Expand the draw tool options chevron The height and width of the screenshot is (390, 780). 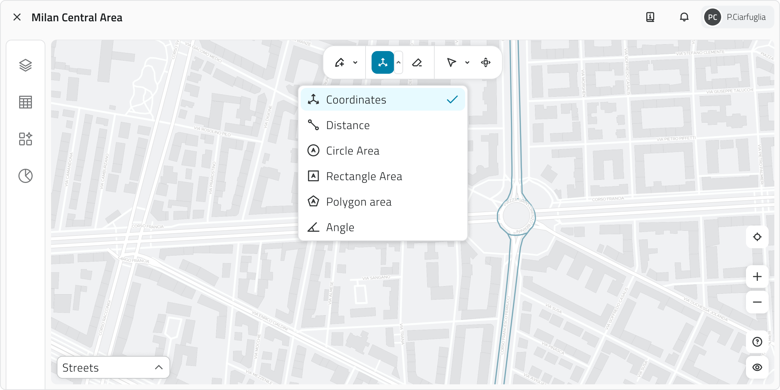pos(355,63)
